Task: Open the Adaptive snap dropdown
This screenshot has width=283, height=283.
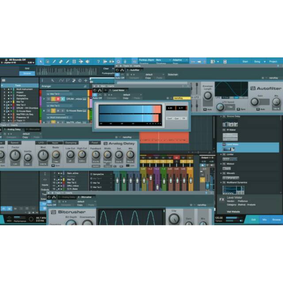Action: tap(180, 60)
